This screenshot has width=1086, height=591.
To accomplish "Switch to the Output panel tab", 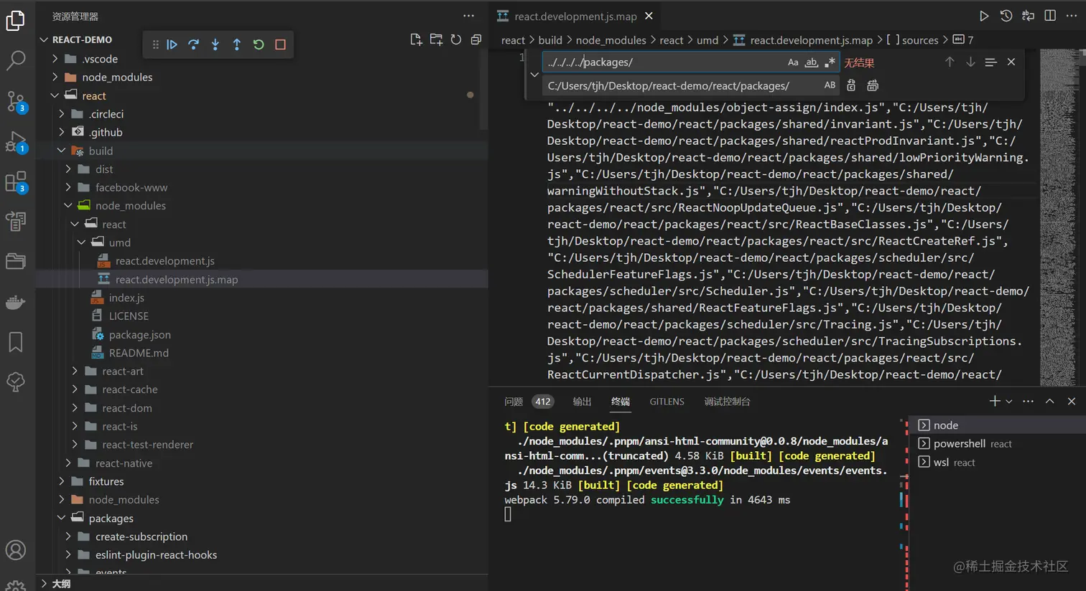I will pyautogui.click(x=582, y=402).
